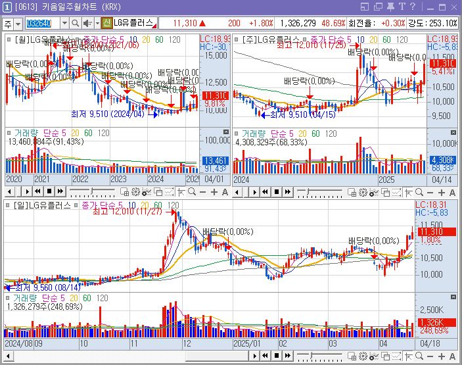This screenshot has height=365, width=462.
Task: Toggle the [일]LG유플러스 price legend box
Action: point(8,205)
